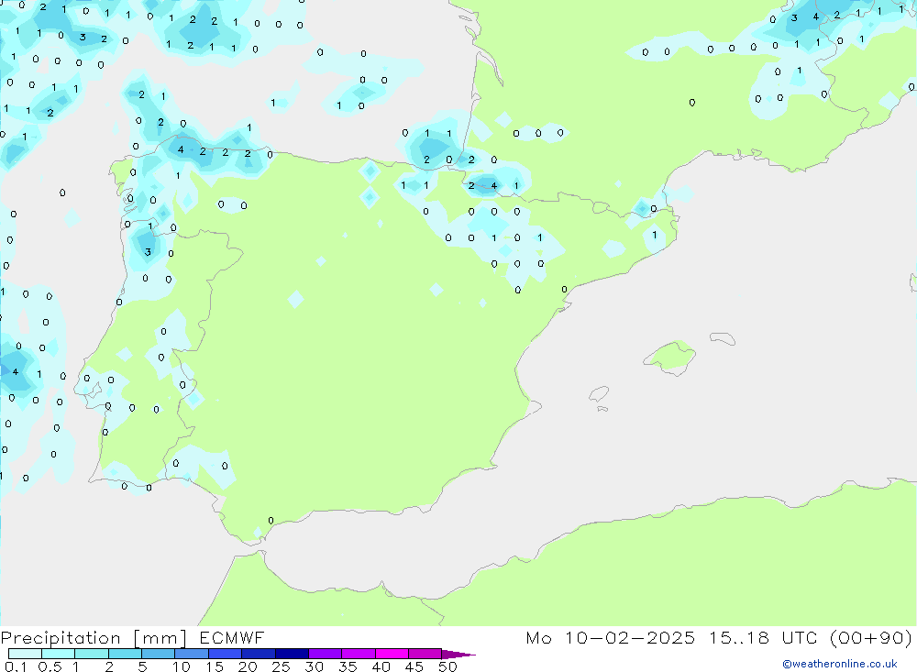Pick the 5–10 mm light blue legend swatch

[x=159, y=654]
